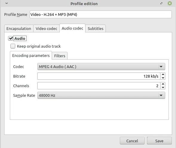Open the Sample Rate dropdown
The height and width of the screenshot is (148, 176).
coord(101,96)
